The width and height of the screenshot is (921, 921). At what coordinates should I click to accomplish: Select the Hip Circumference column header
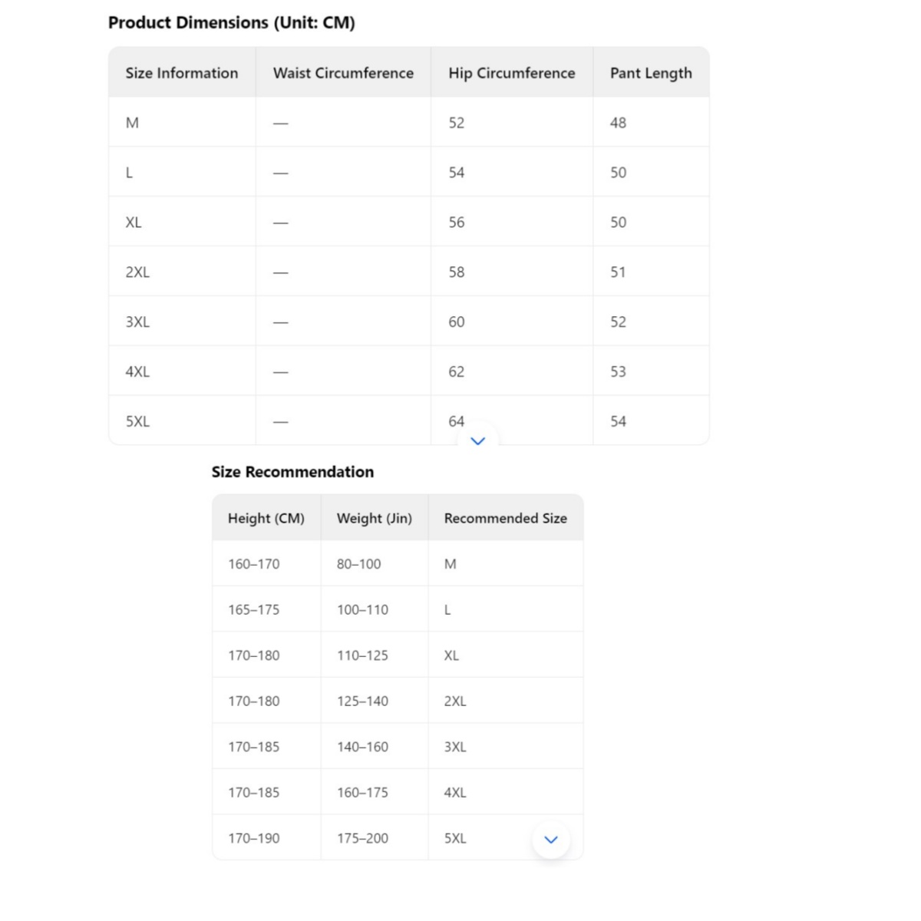click(511, 73)
